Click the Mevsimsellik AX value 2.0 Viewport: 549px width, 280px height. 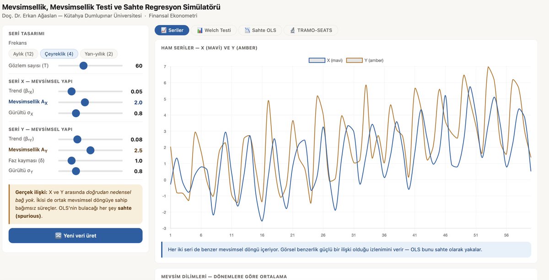[x=138, y=102]
